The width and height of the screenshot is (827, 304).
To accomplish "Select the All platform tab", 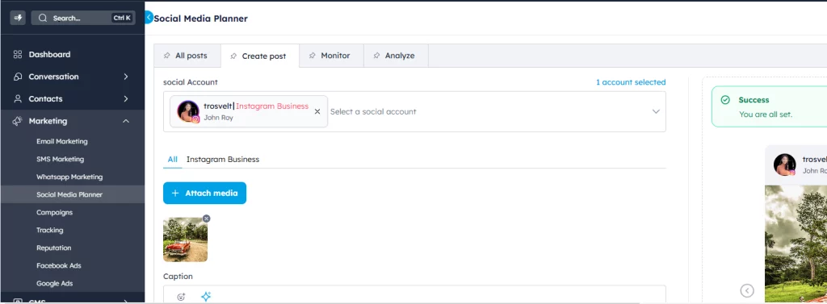I will tap(173, 159).
